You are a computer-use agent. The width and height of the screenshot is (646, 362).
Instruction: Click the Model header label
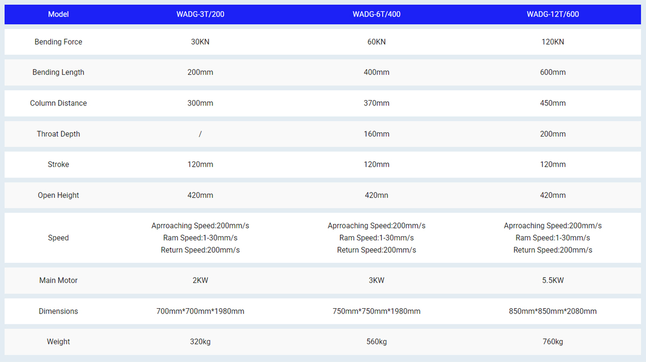[x=58, y=15]
